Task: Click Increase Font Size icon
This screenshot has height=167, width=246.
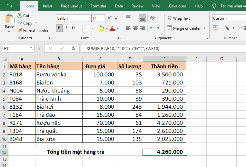Action: (x=109, y=18)
